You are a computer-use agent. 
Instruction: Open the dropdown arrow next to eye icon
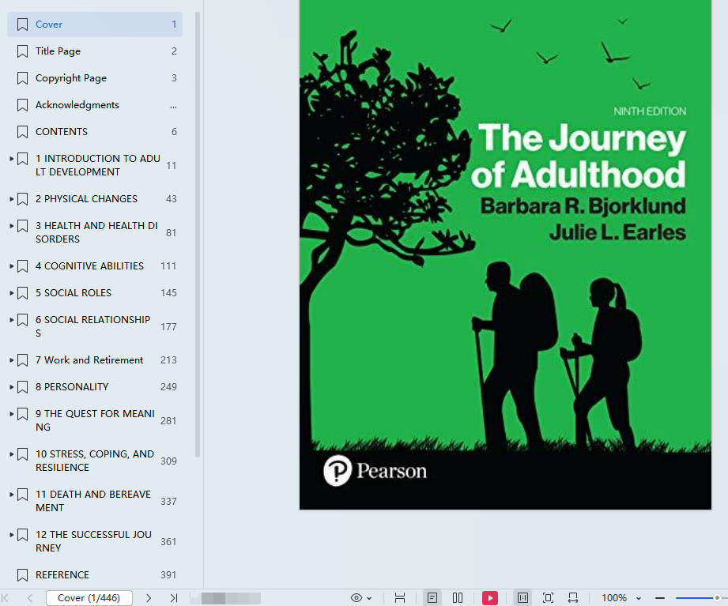click(369, 598)
